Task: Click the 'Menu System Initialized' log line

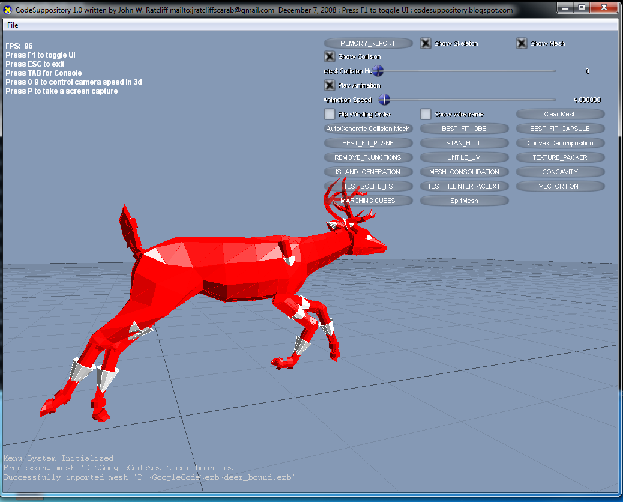Action: pyautogui.click(x=58, y=458)
